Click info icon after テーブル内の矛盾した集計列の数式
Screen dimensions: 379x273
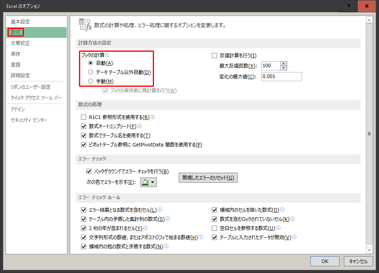(168, 219)
